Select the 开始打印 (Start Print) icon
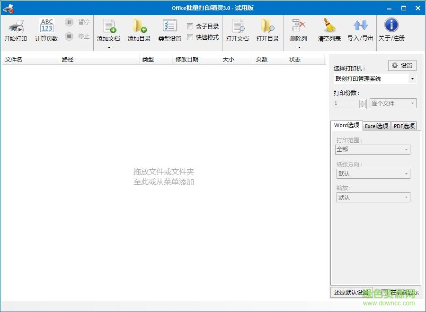This screenshot has width=426, height=312. pyautogui.click(x=16, y=29)
